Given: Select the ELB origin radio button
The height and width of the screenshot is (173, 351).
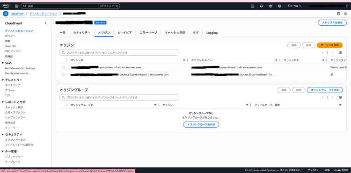Looking at the screenshot, I should (x=63, y=67).
